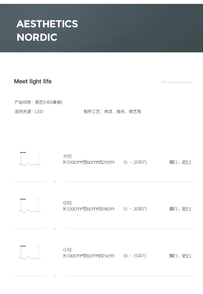Image resolution: width=203 pixels, height=294 pixels.
Task: Click the small size lamp thumbnail
Action: [x=30, y=253]
